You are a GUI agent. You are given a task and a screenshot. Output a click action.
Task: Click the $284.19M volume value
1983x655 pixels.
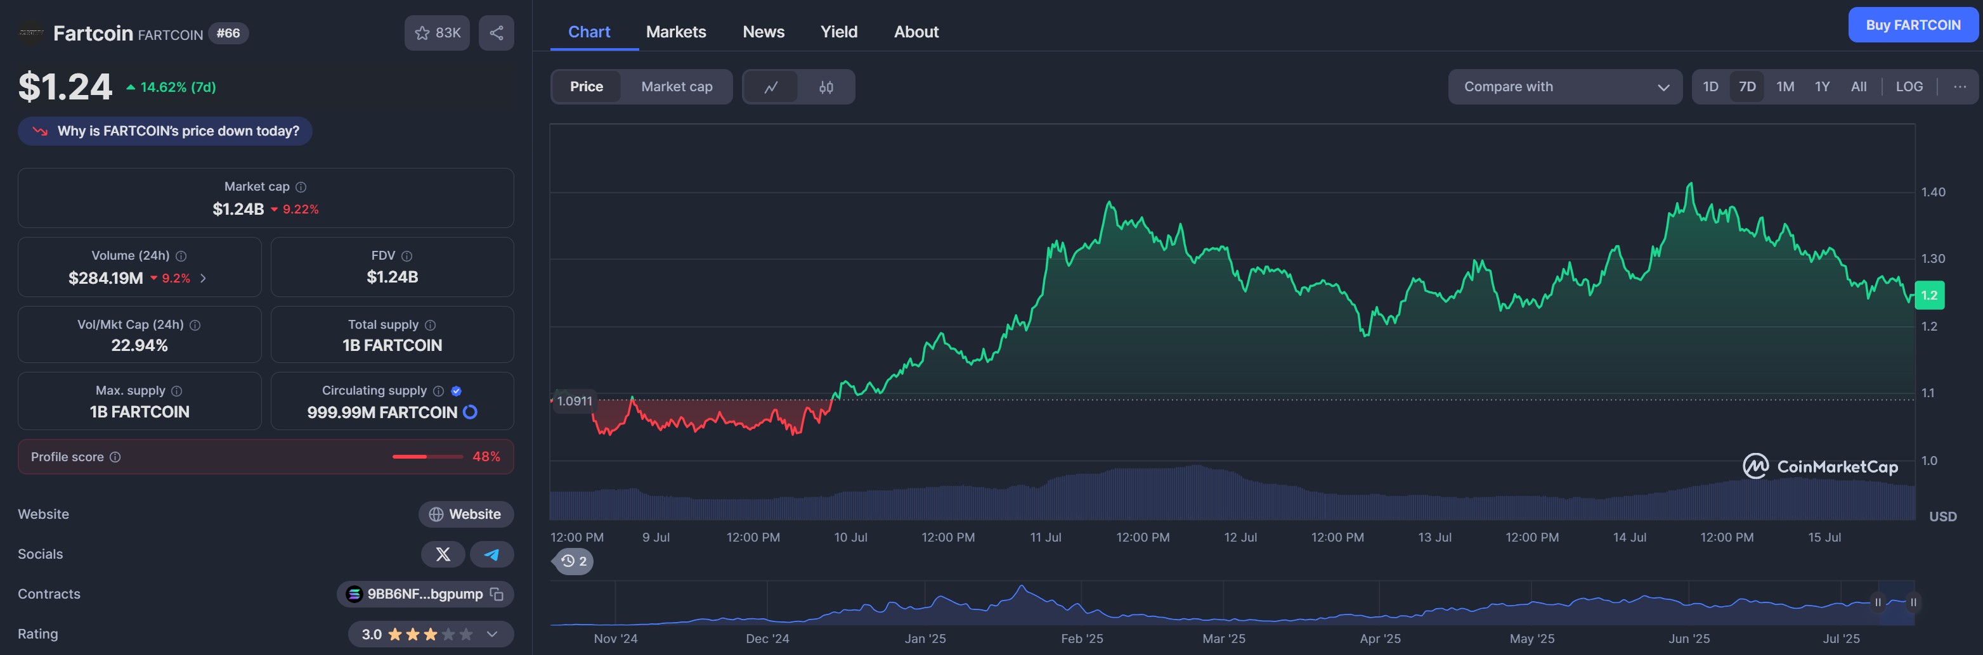(x=105, y=278)
